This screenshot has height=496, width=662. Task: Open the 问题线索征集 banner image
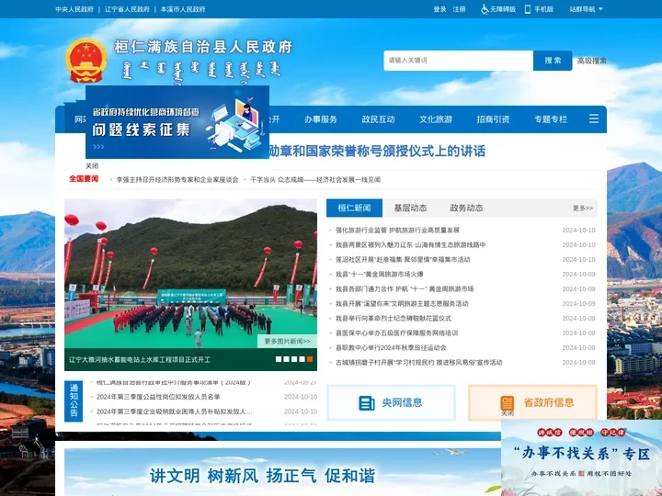click(x=177, y=122)
